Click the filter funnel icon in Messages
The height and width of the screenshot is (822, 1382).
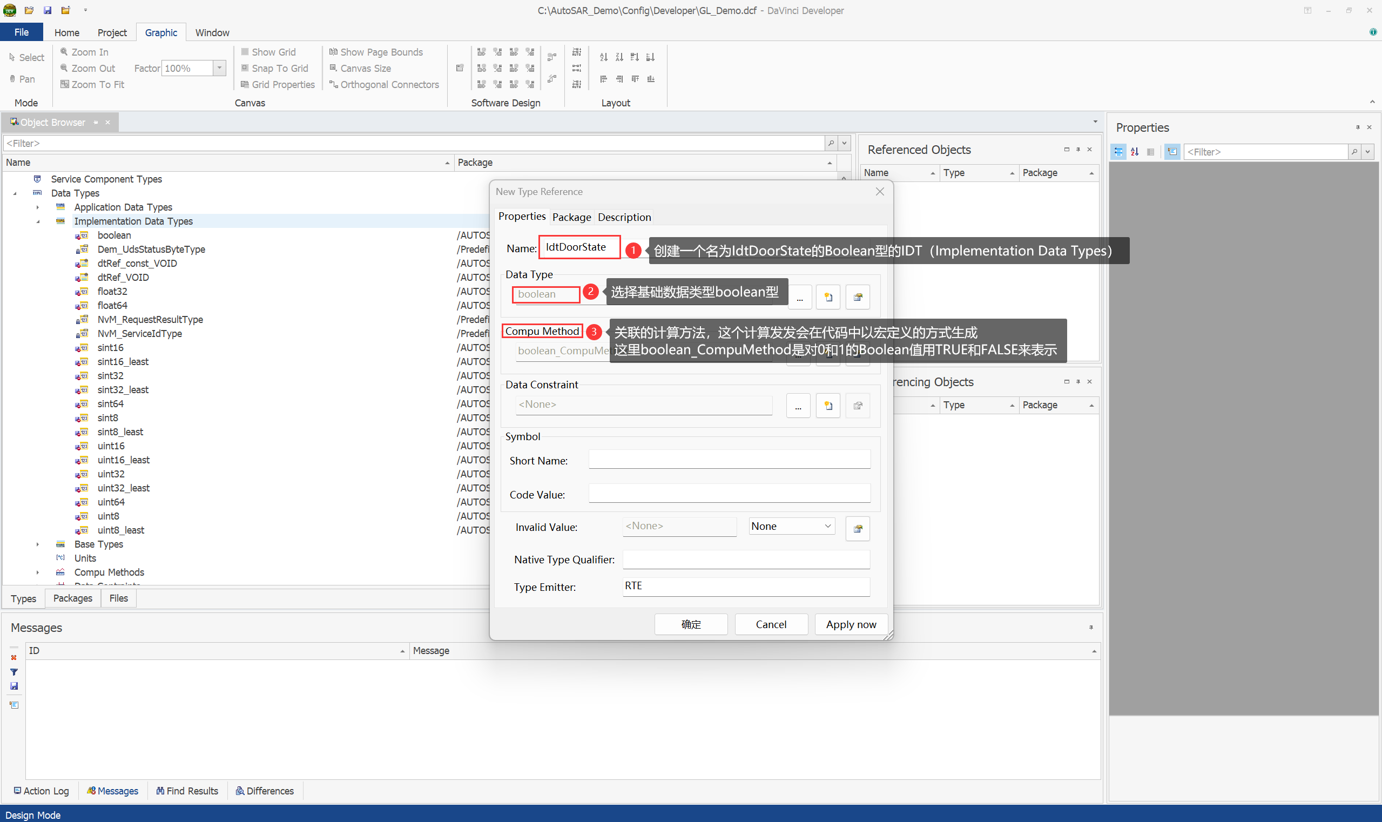tap(14, 672)
